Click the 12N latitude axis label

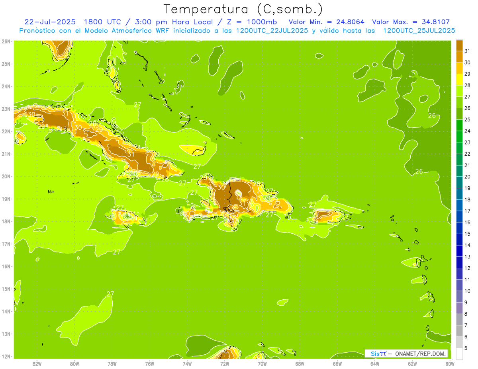click(x=6, y=356)
